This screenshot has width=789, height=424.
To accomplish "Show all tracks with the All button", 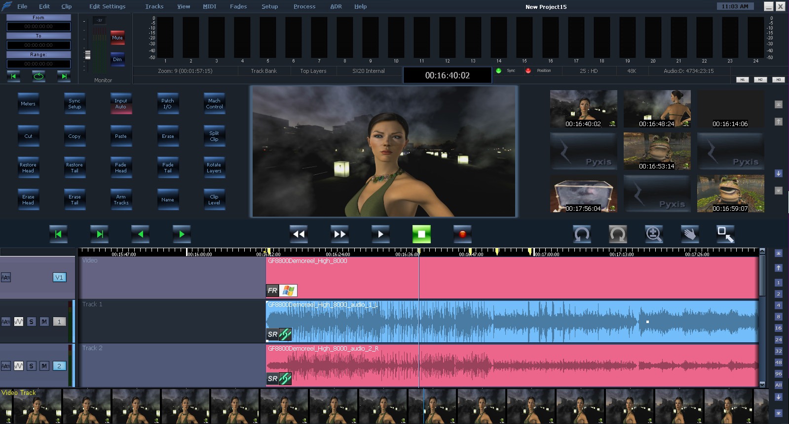I will click(778, 385).
